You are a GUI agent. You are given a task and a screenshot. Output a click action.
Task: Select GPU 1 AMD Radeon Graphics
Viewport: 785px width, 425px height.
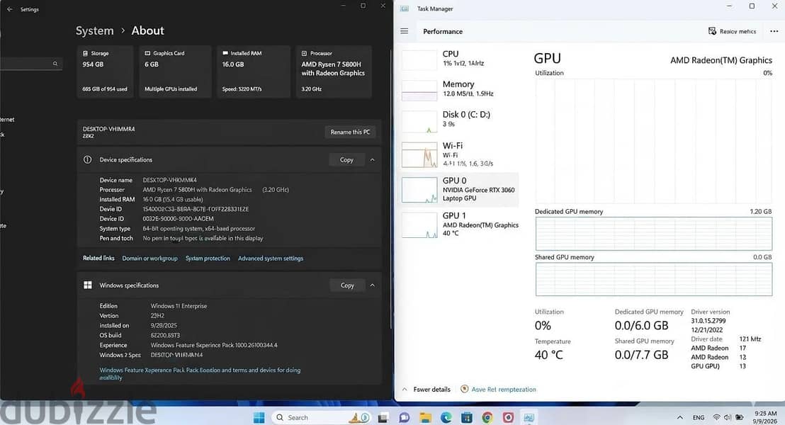(x=459, y=225)
